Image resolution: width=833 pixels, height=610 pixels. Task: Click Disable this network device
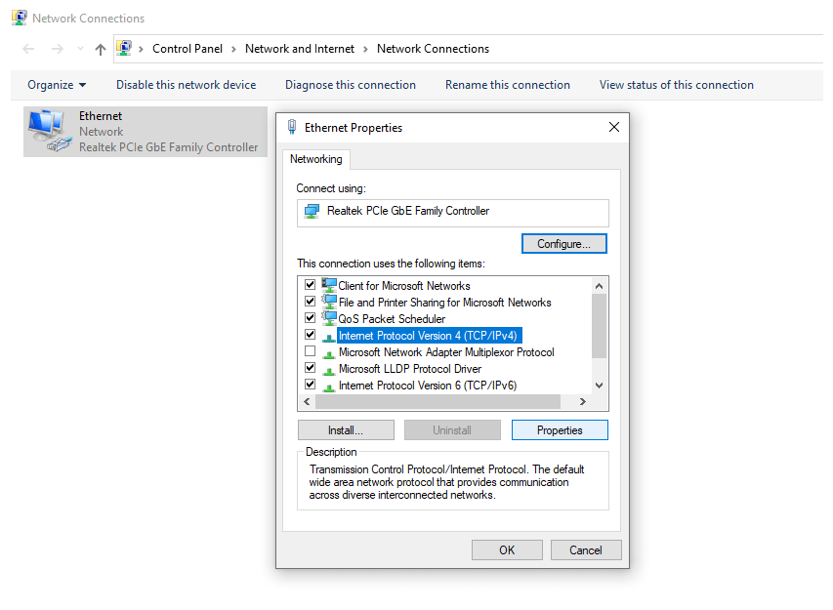tap(186, 85)
